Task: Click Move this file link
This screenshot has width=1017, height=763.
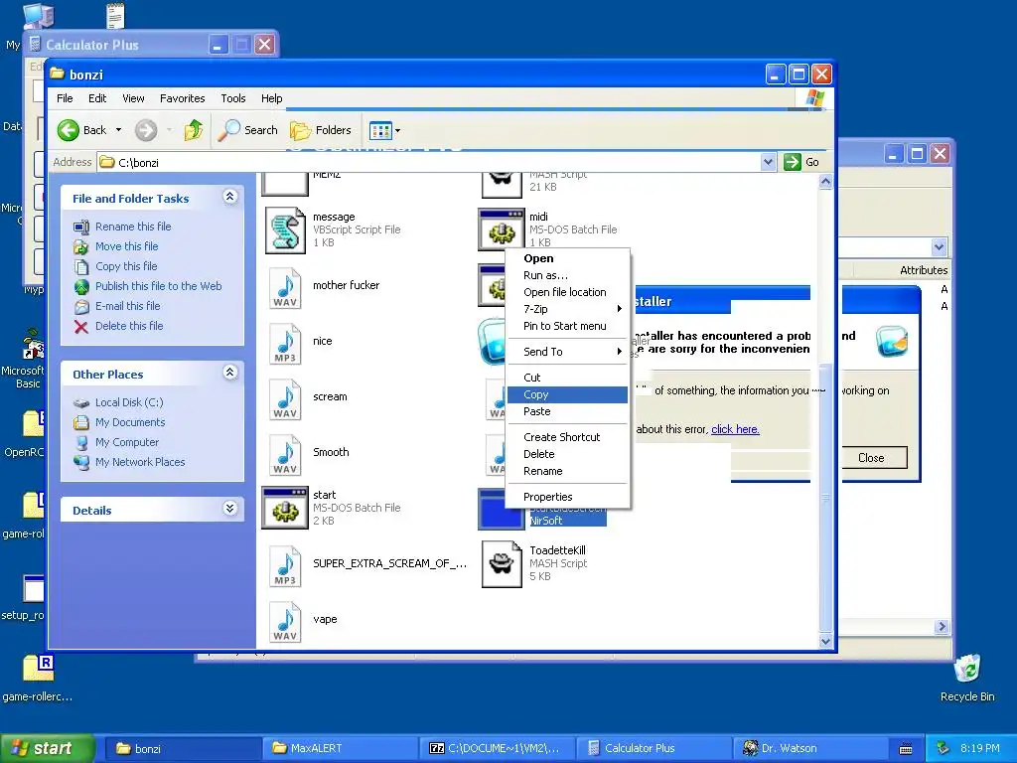Action: (126, 246)
